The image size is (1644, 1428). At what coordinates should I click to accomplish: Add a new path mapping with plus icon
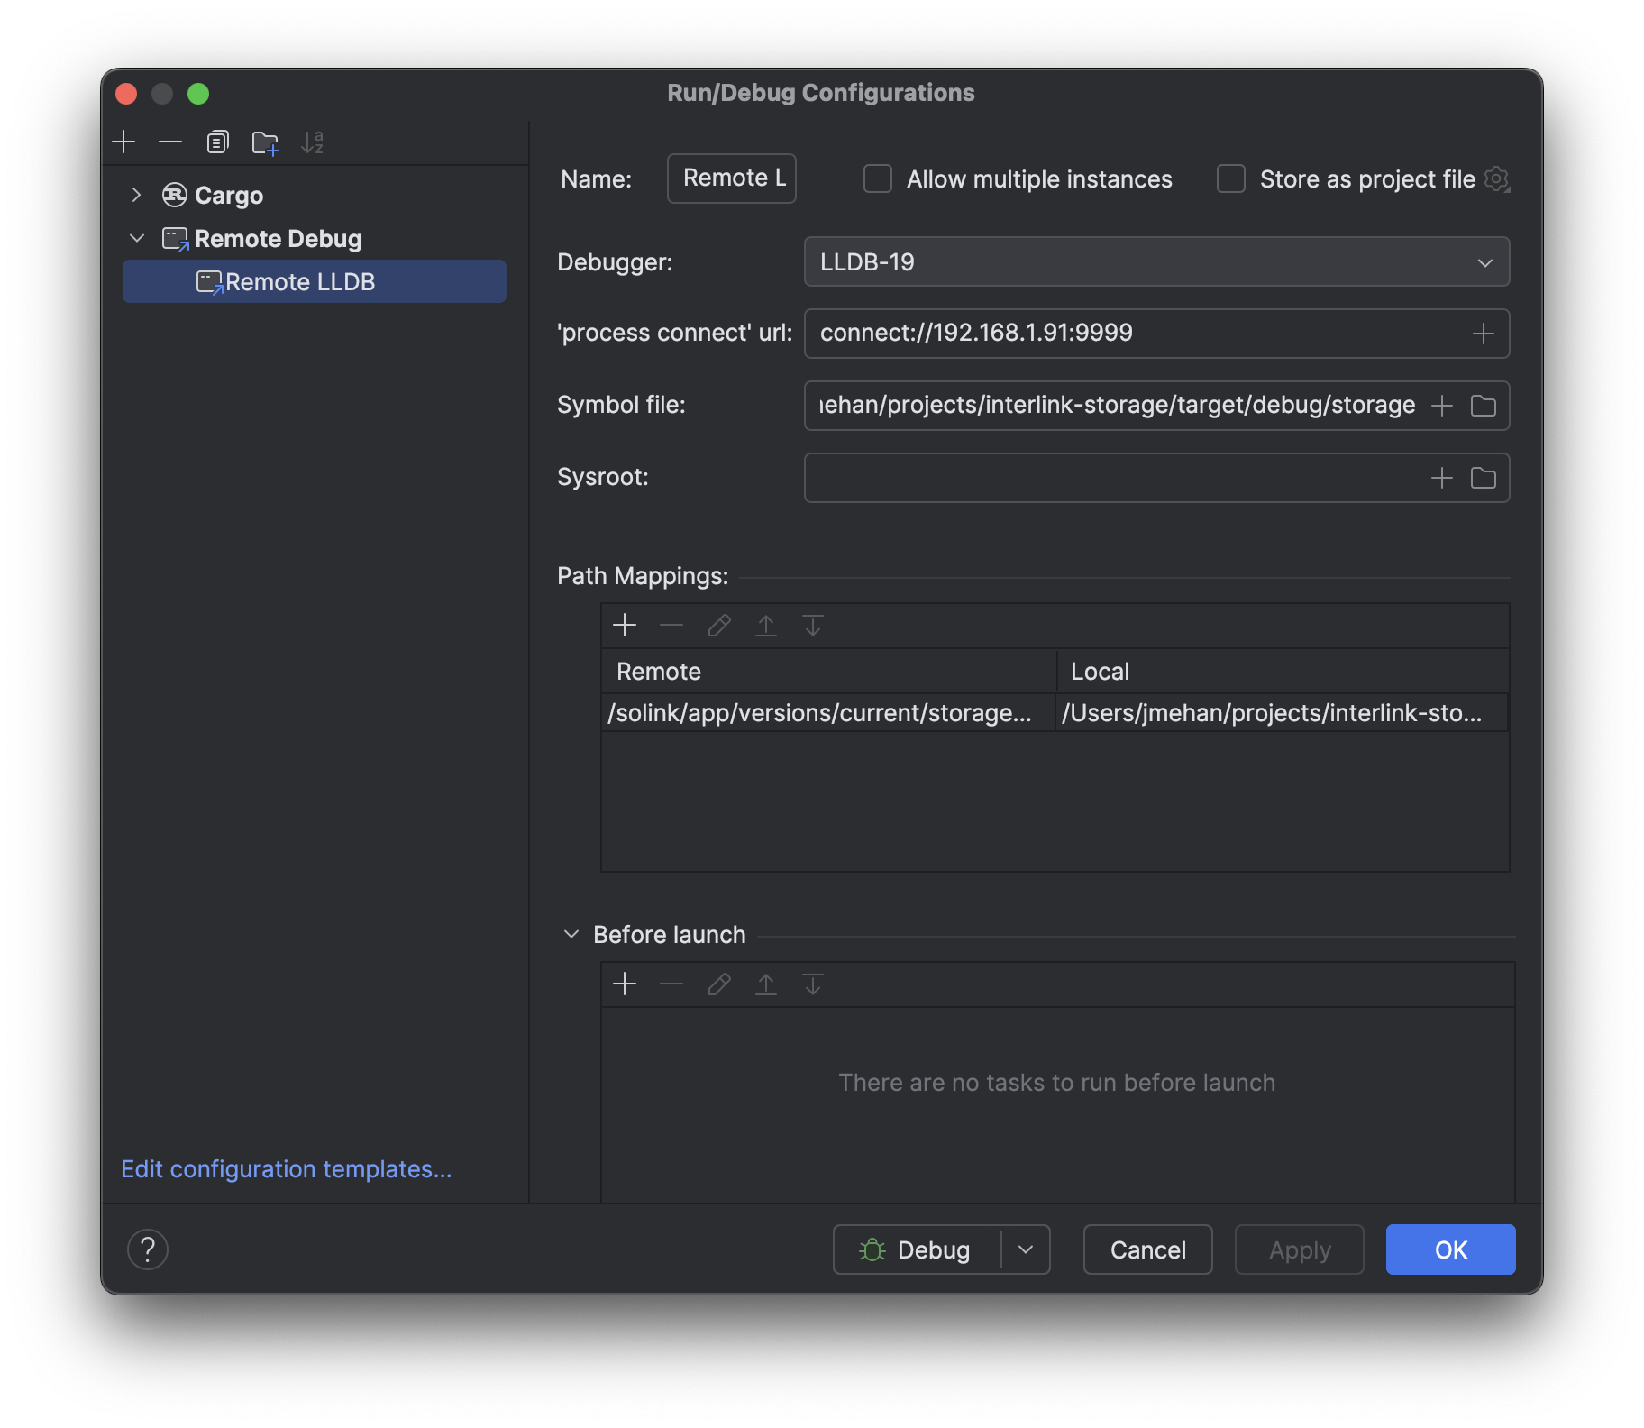[x=625, y=626]
